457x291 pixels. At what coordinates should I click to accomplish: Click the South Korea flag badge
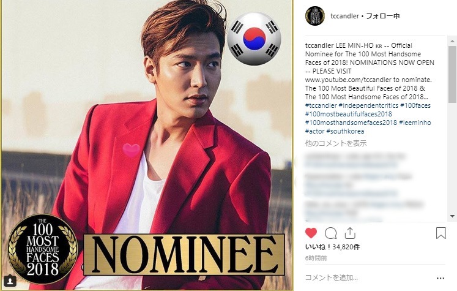[254, 39]
